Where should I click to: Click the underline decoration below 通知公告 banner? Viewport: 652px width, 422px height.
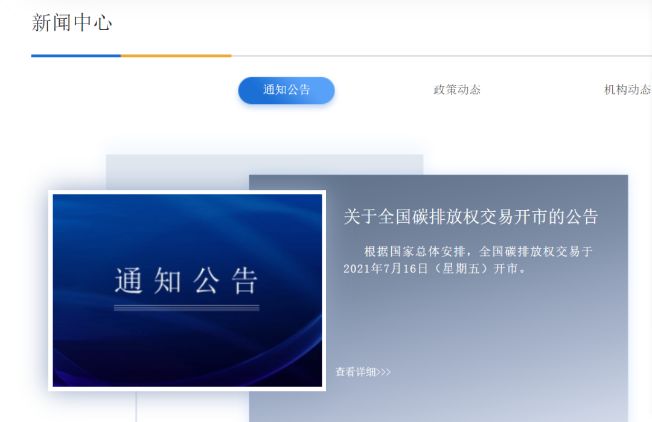click(x=188, y=308)
